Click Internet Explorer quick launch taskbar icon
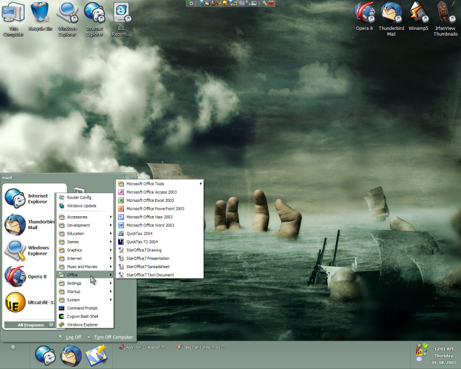 45,355
